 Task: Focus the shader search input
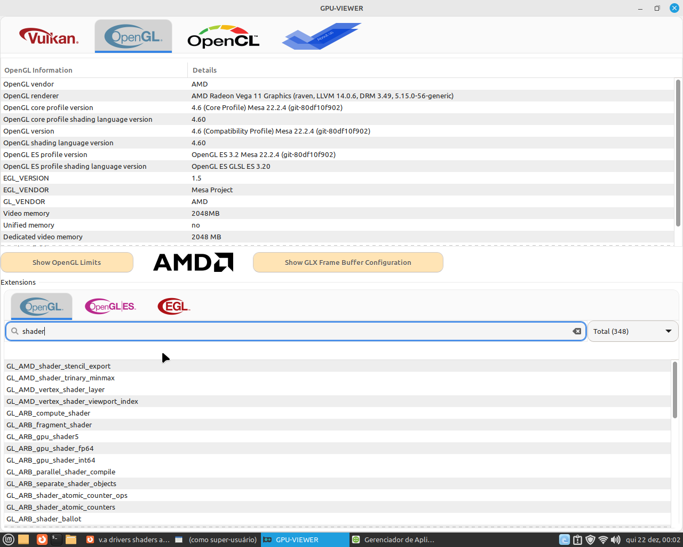(296, 331)
